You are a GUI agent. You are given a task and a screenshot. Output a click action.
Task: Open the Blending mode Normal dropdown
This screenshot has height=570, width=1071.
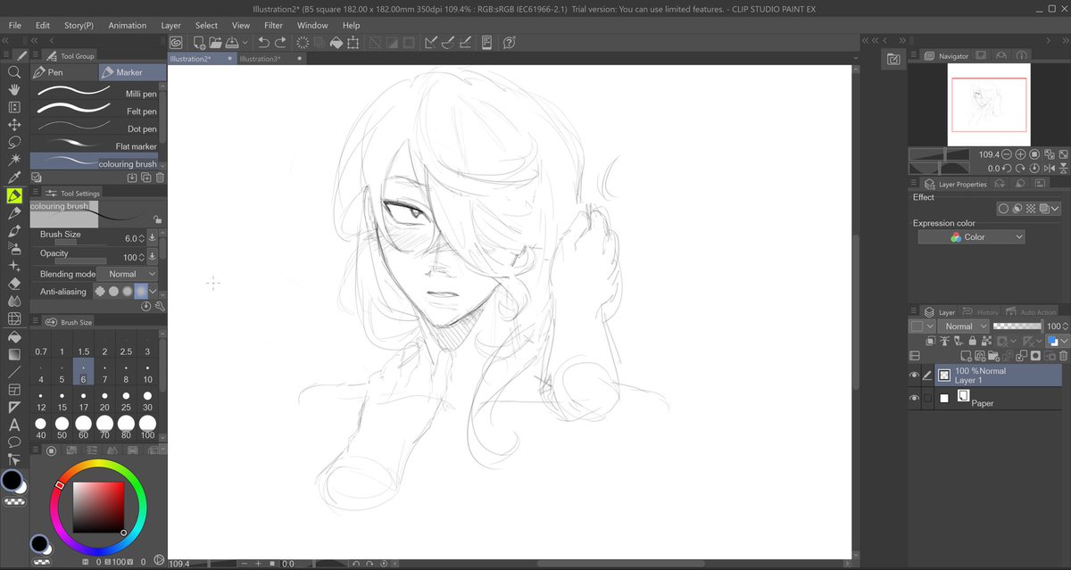tap(128, 274)
